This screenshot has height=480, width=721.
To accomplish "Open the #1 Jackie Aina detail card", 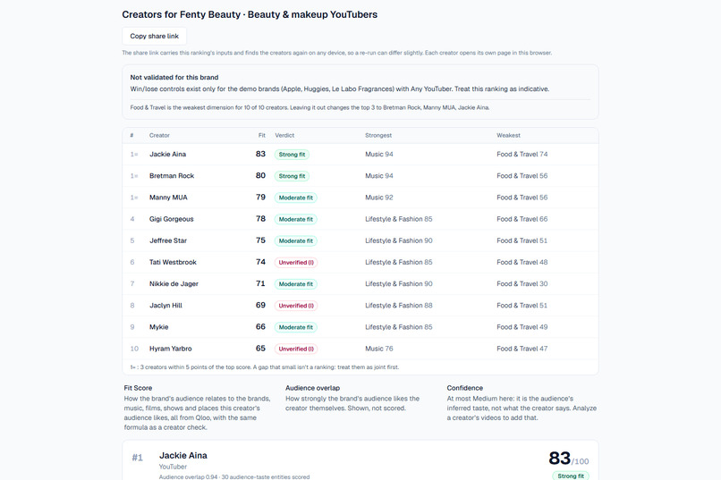I will (x=360, y=460).
